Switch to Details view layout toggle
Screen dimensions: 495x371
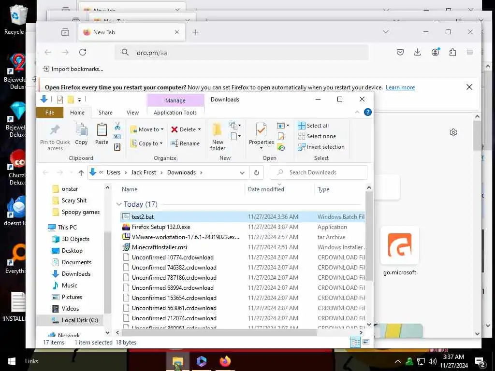tap(355, 342)
